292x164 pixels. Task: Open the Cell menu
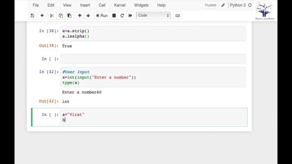[102, 5]
